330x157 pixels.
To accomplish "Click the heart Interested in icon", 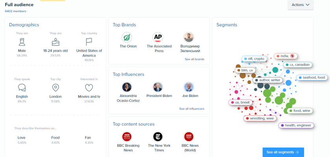I will pyautogui.click(x=89, y=88).
